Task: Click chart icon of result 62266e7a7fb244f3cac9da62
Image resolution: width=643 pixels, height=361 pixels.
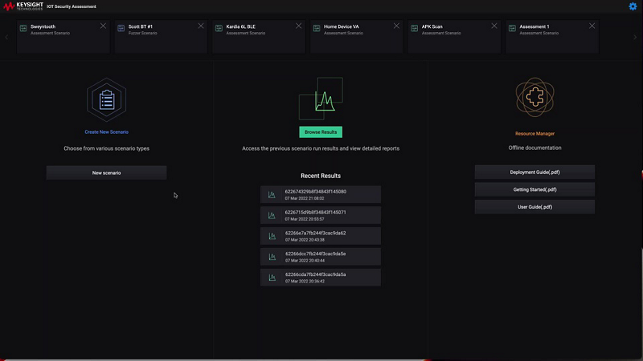Action: coord(272,236)
